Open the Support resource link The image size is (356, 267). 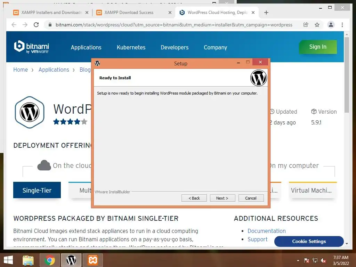258,239
